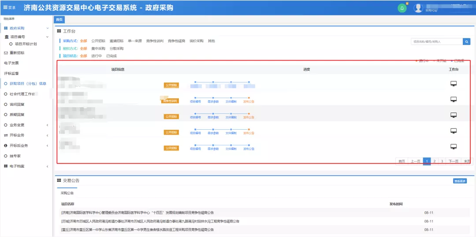This screenshot has width=476, height=237.
Task: Open workbench monitor icon in third project row
Action: (454, 115)
